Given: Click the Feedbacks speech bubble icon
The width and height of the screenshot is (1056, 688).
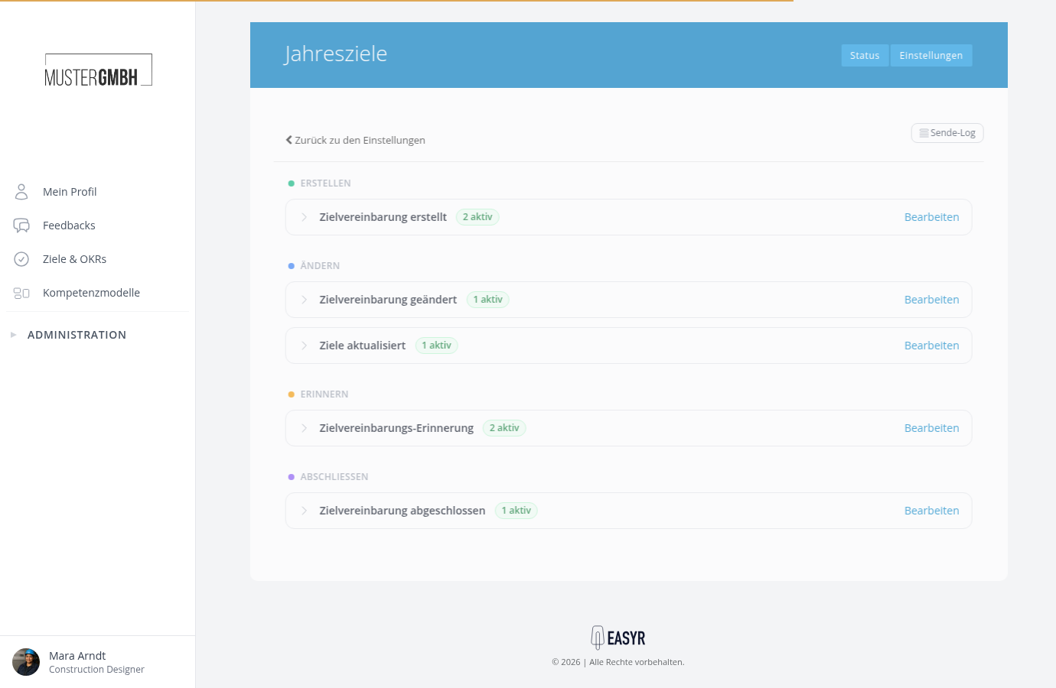Looking at the screenshot, I should tap(21, 226).
